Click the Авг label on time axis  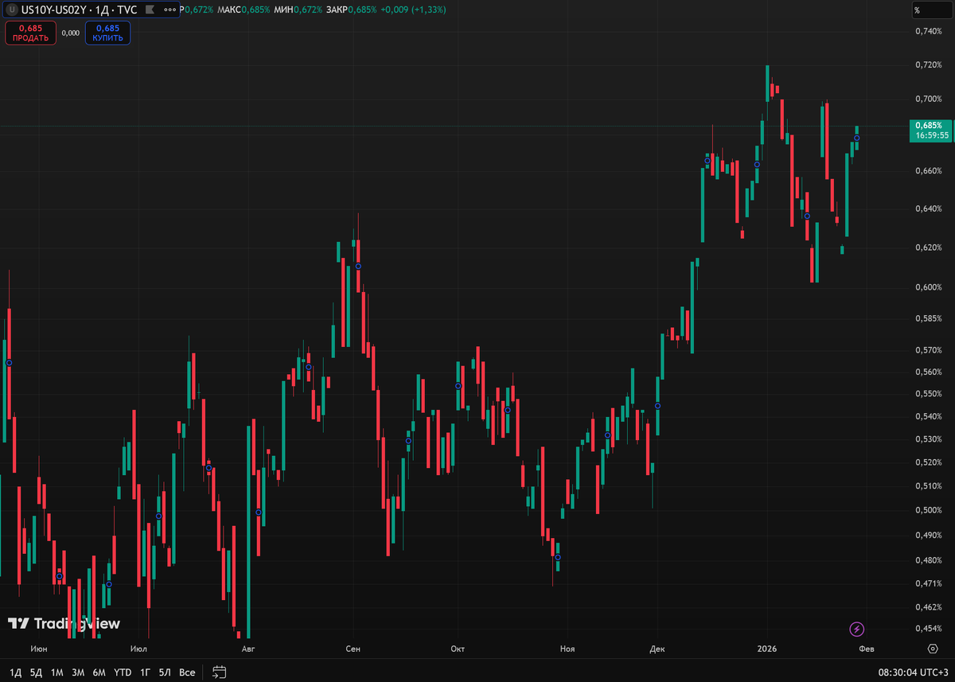pyautogui.click(x=248, y=649)
